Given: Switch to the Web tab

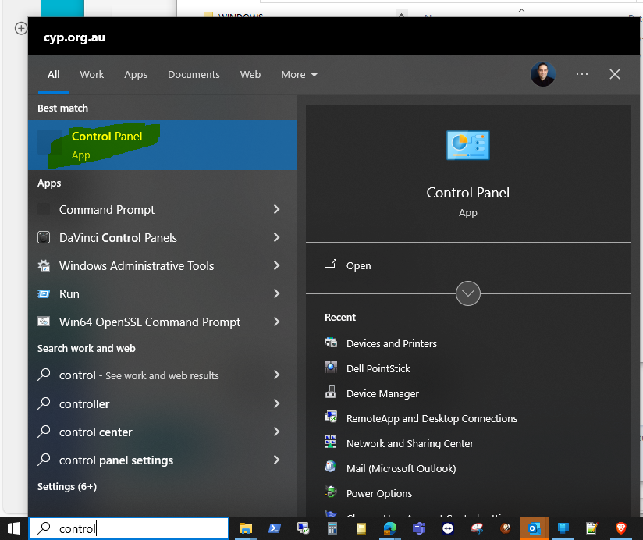Looking at the screenshot, I should coord(250,75).
